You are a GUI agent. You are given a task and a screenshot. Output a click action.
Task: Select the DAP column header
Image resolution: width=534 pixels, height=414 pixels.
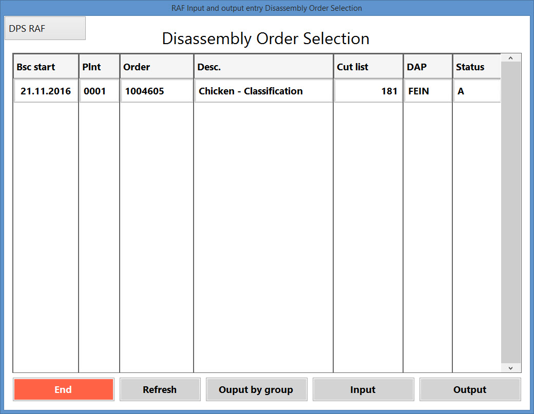click(428, 67)
